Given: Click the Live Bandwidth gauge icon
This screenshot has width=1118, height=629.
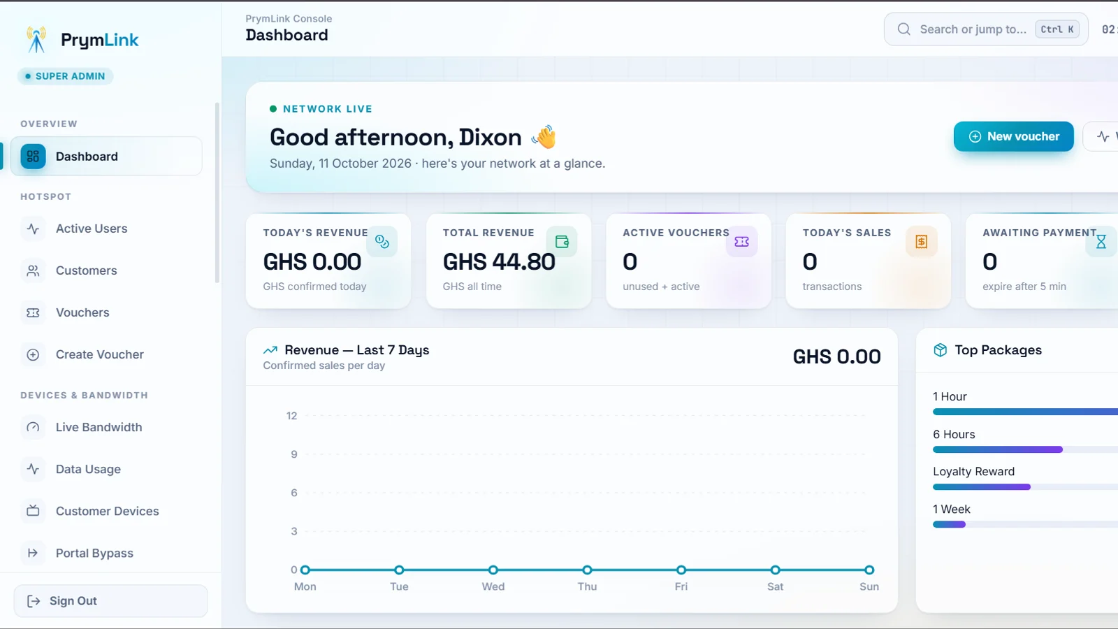Looking at the screenshot, I should [x=33, y=427].
